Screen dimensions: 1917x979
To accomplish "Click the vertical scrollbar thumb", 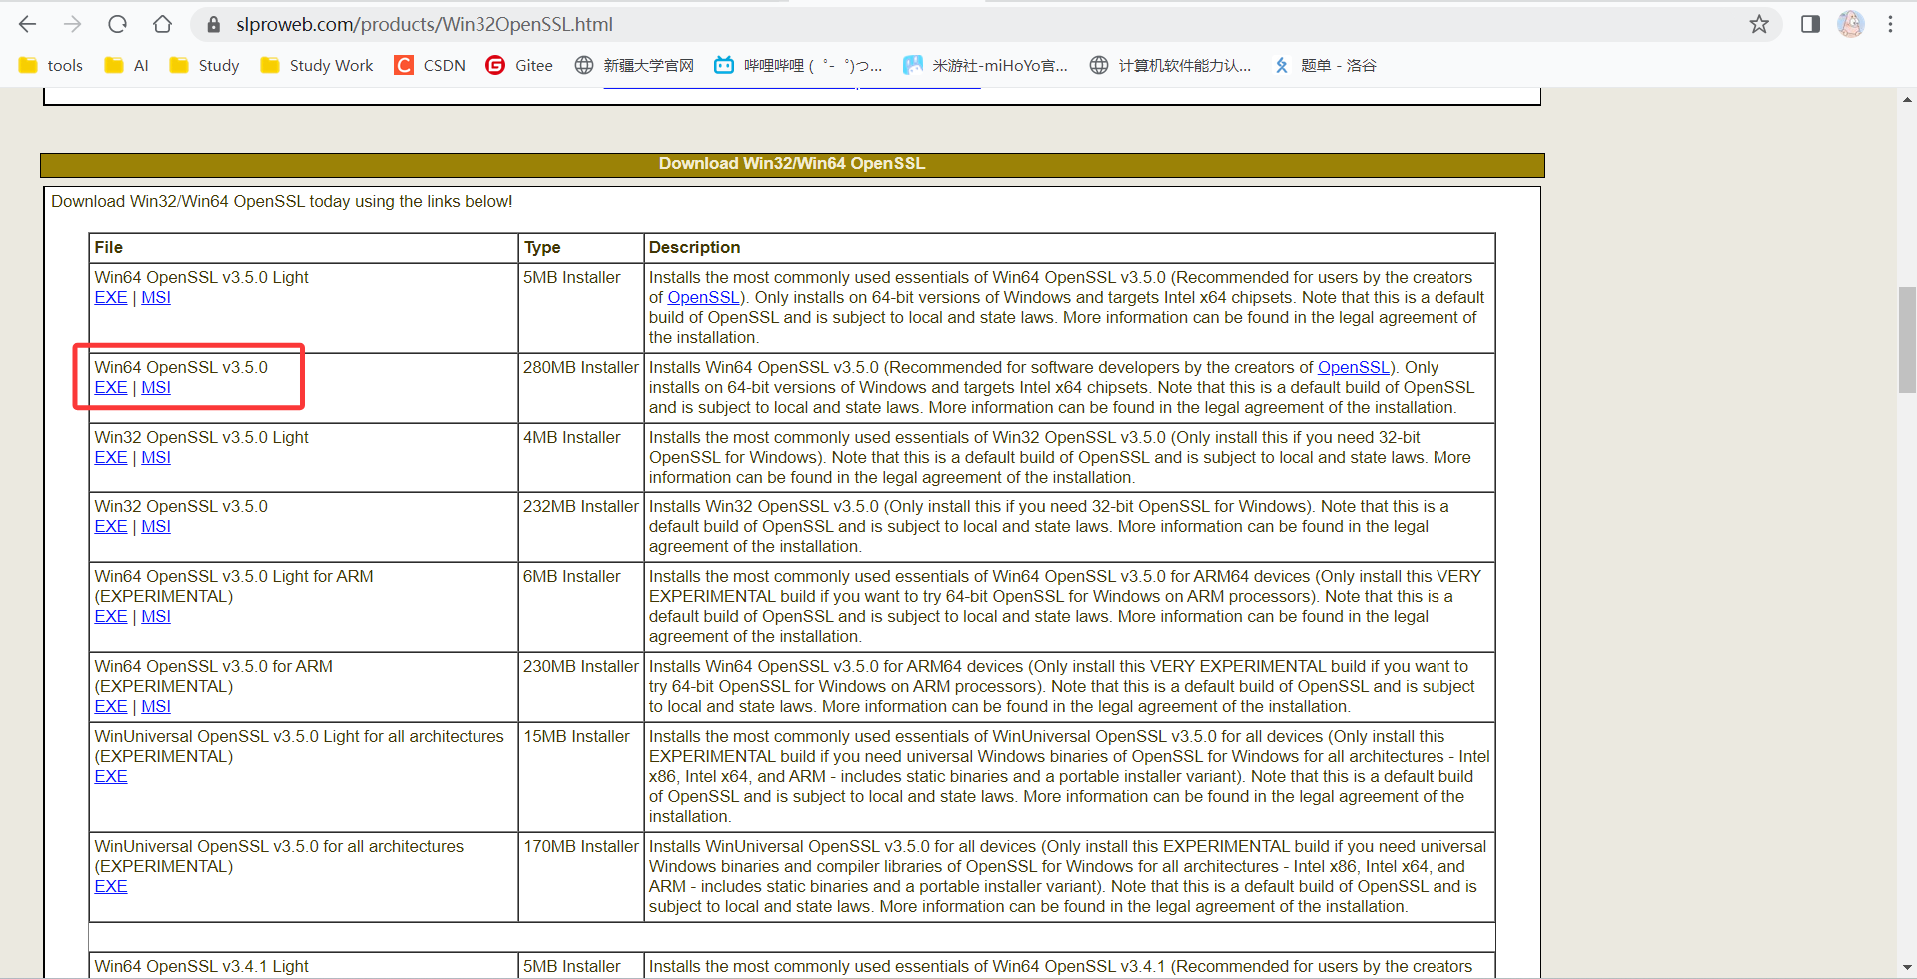I will 1907,340.
